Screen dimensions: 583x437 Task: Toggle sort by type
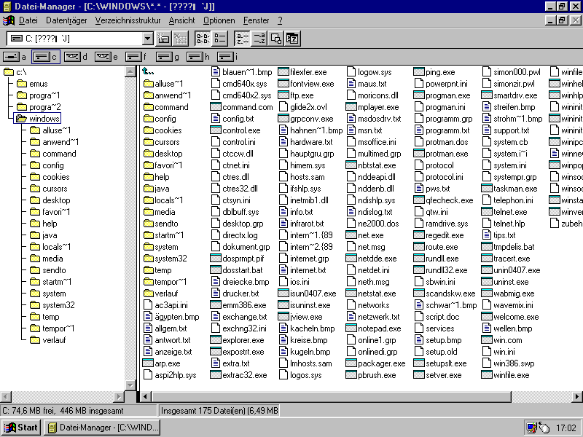(x=259, y=39)
